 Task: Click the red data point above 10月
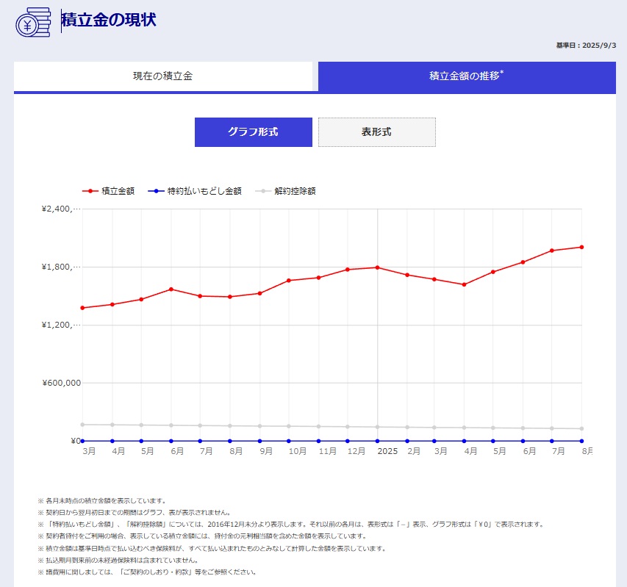click(x=289, y=281)
